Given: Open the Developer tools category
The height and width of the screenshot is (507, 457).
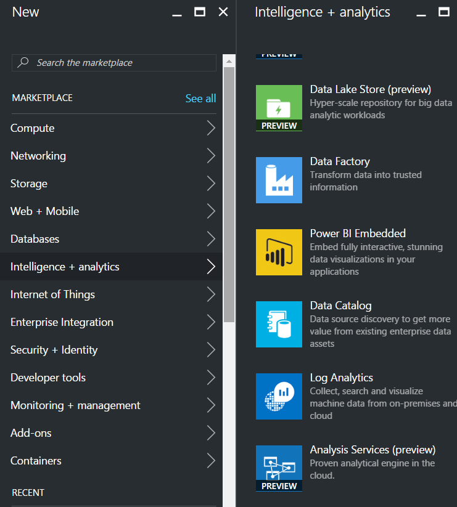Looking at the screenshot, I should point(48,378).
